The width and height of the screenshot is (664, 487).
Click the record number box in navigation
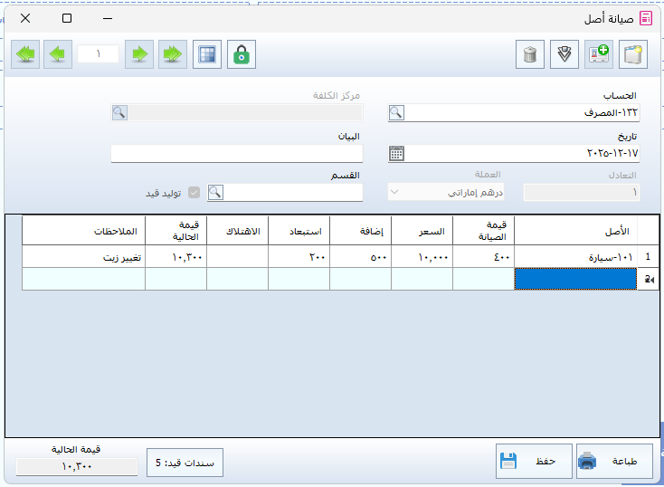tap(99, 54)
